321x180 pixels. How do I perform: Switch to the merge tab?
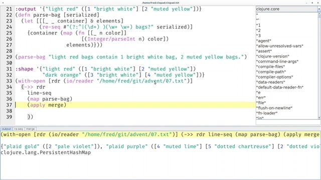(x=30, y=129)
